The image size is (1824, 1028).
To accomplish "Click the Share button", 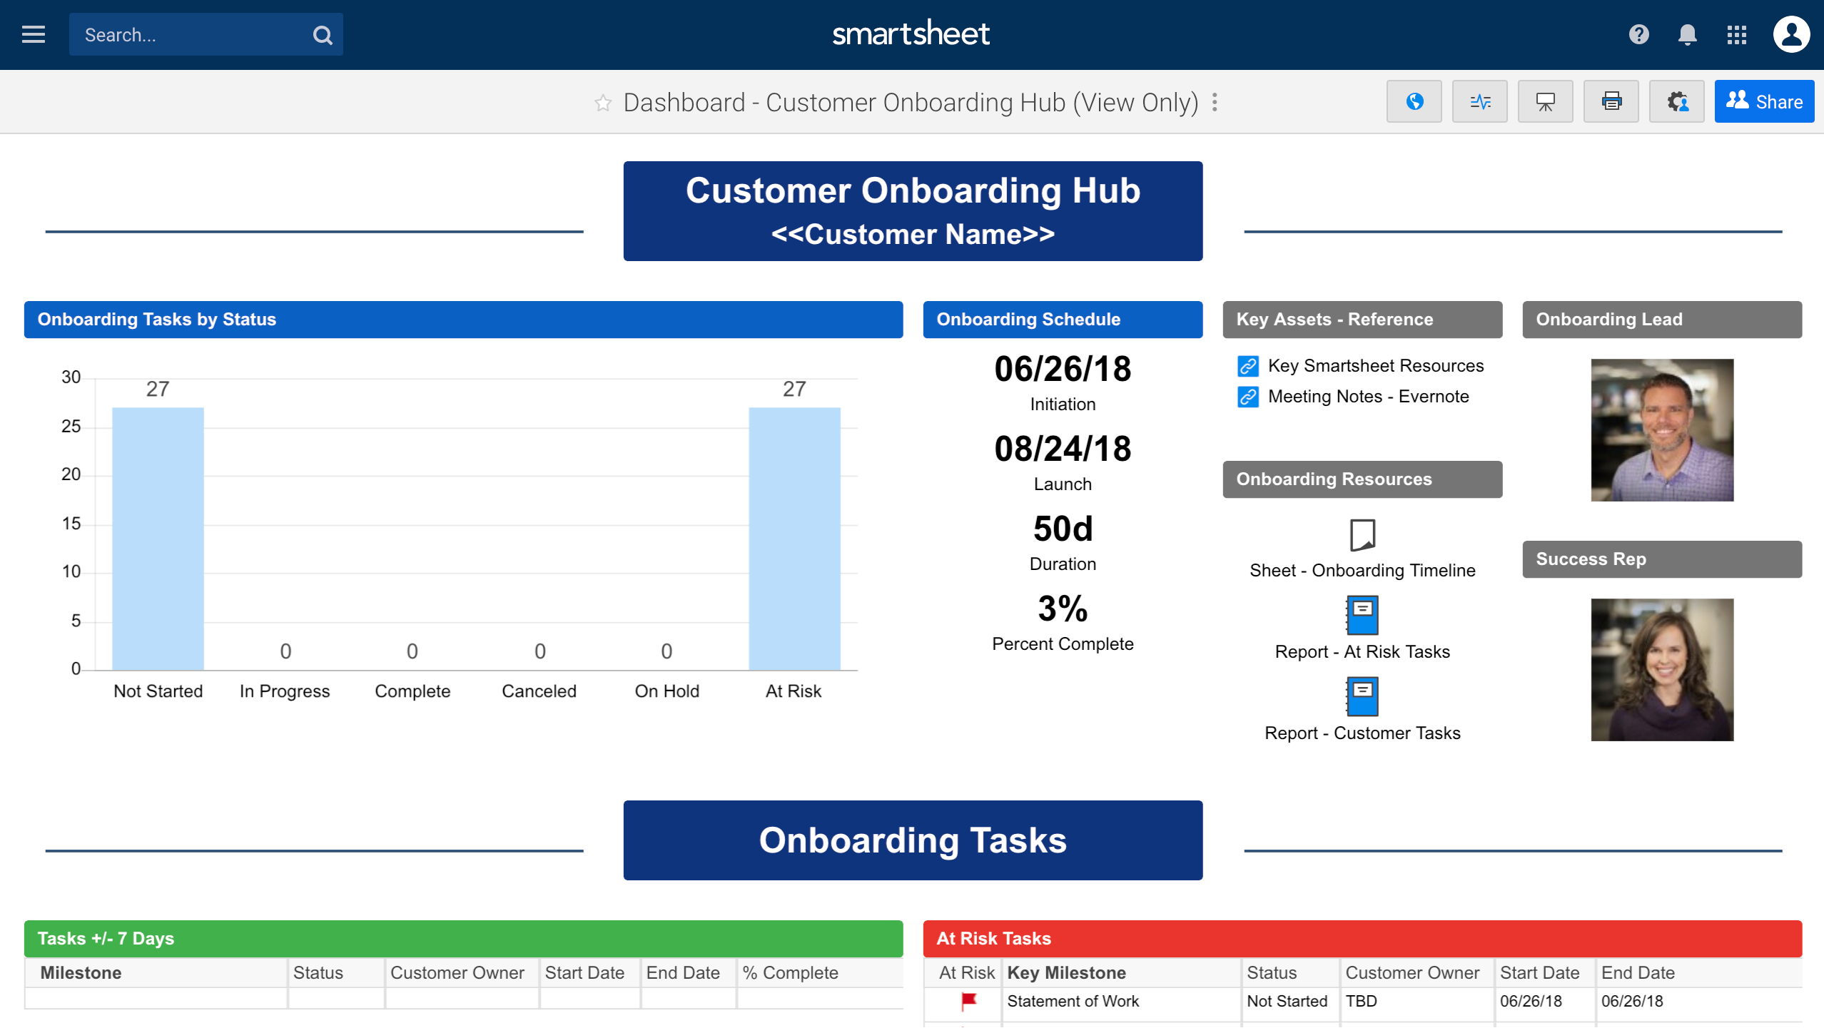I will [1763, 102].
